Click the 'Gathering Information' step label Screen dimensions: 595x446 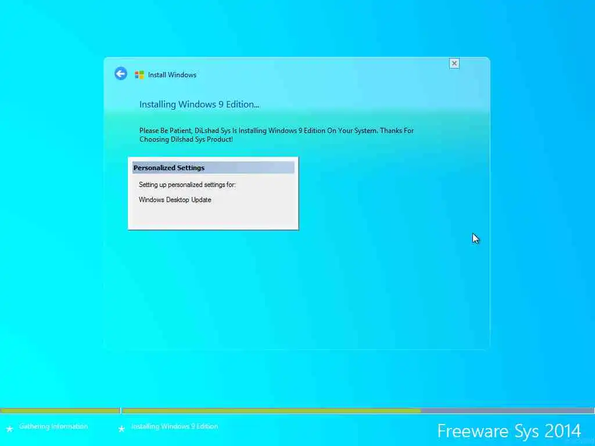[x=53, y=426]
